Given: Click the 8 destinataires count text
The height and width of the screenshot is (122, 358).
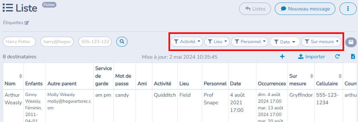Looking at the screenshot, I should pos(20,57).
